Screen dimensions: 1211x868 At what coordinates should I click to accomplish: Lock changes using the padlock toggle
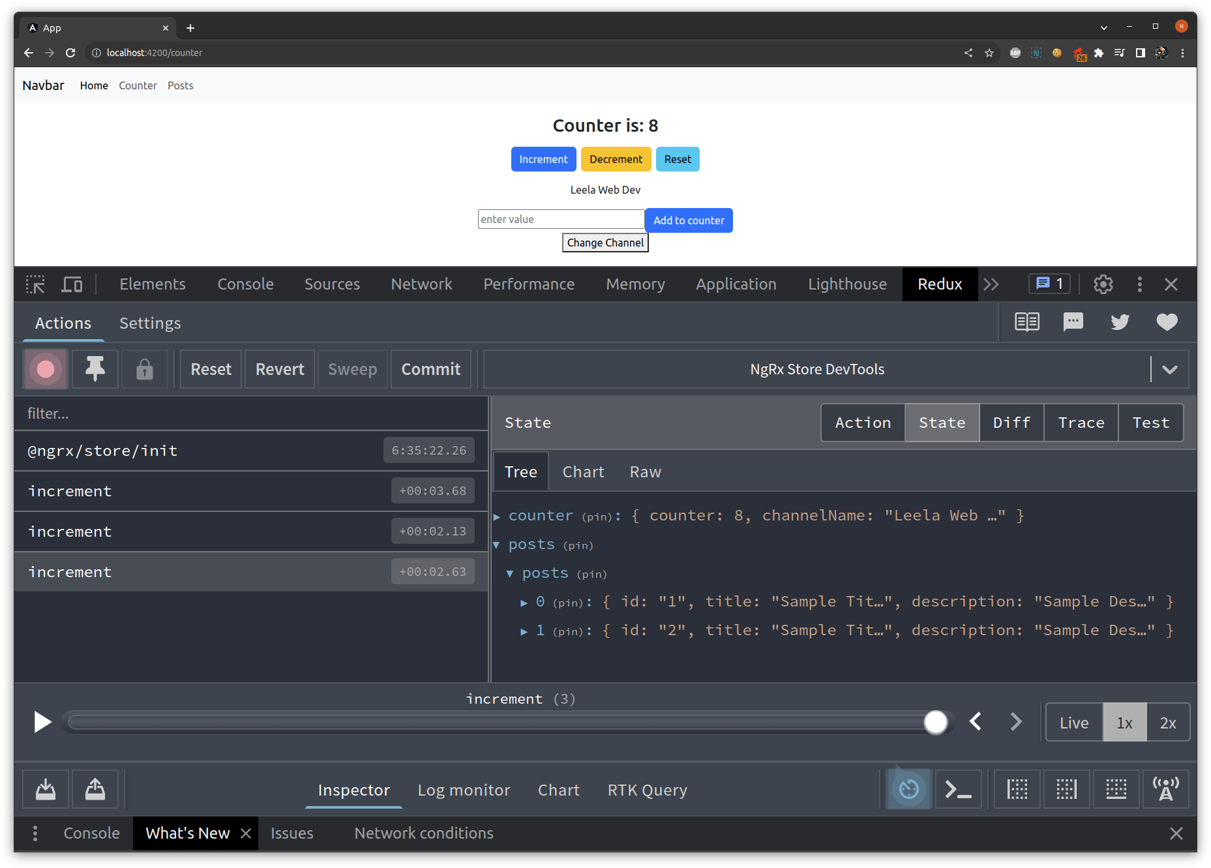(x=144, y=368)
